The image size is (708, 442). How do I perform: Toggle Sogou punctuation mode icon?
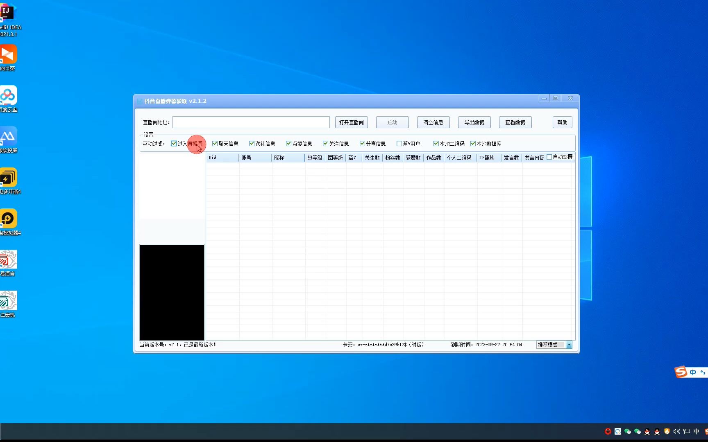(703, 372)
